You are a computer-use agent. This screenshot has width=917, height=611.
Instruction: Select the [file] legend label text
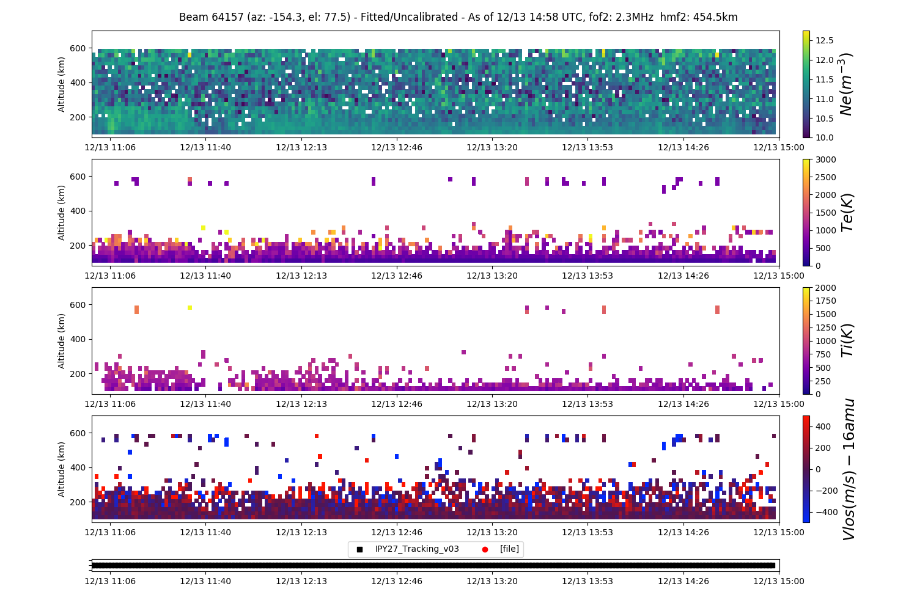point(509,549)
